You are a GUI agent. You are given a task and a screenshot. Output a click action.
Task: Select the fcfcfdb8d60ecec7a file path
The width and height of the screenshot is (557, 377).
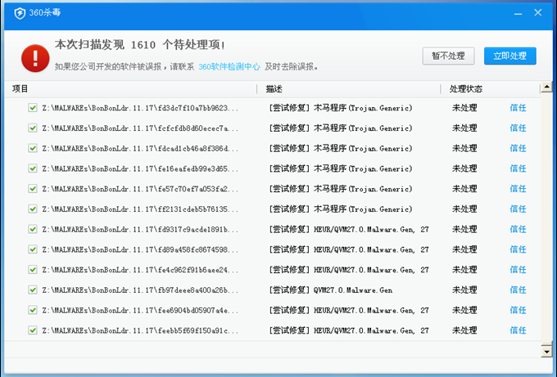click(x=140, y=128)
